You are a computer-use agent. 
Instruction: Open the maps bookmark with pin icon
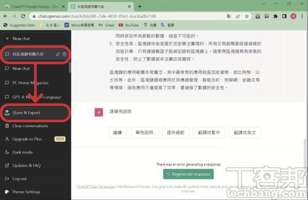(x=150, y=25)
